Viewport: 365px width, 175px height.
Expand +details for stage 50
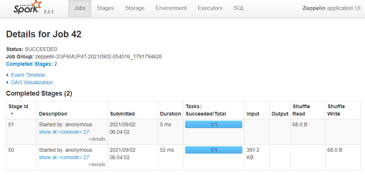(97, 165)
